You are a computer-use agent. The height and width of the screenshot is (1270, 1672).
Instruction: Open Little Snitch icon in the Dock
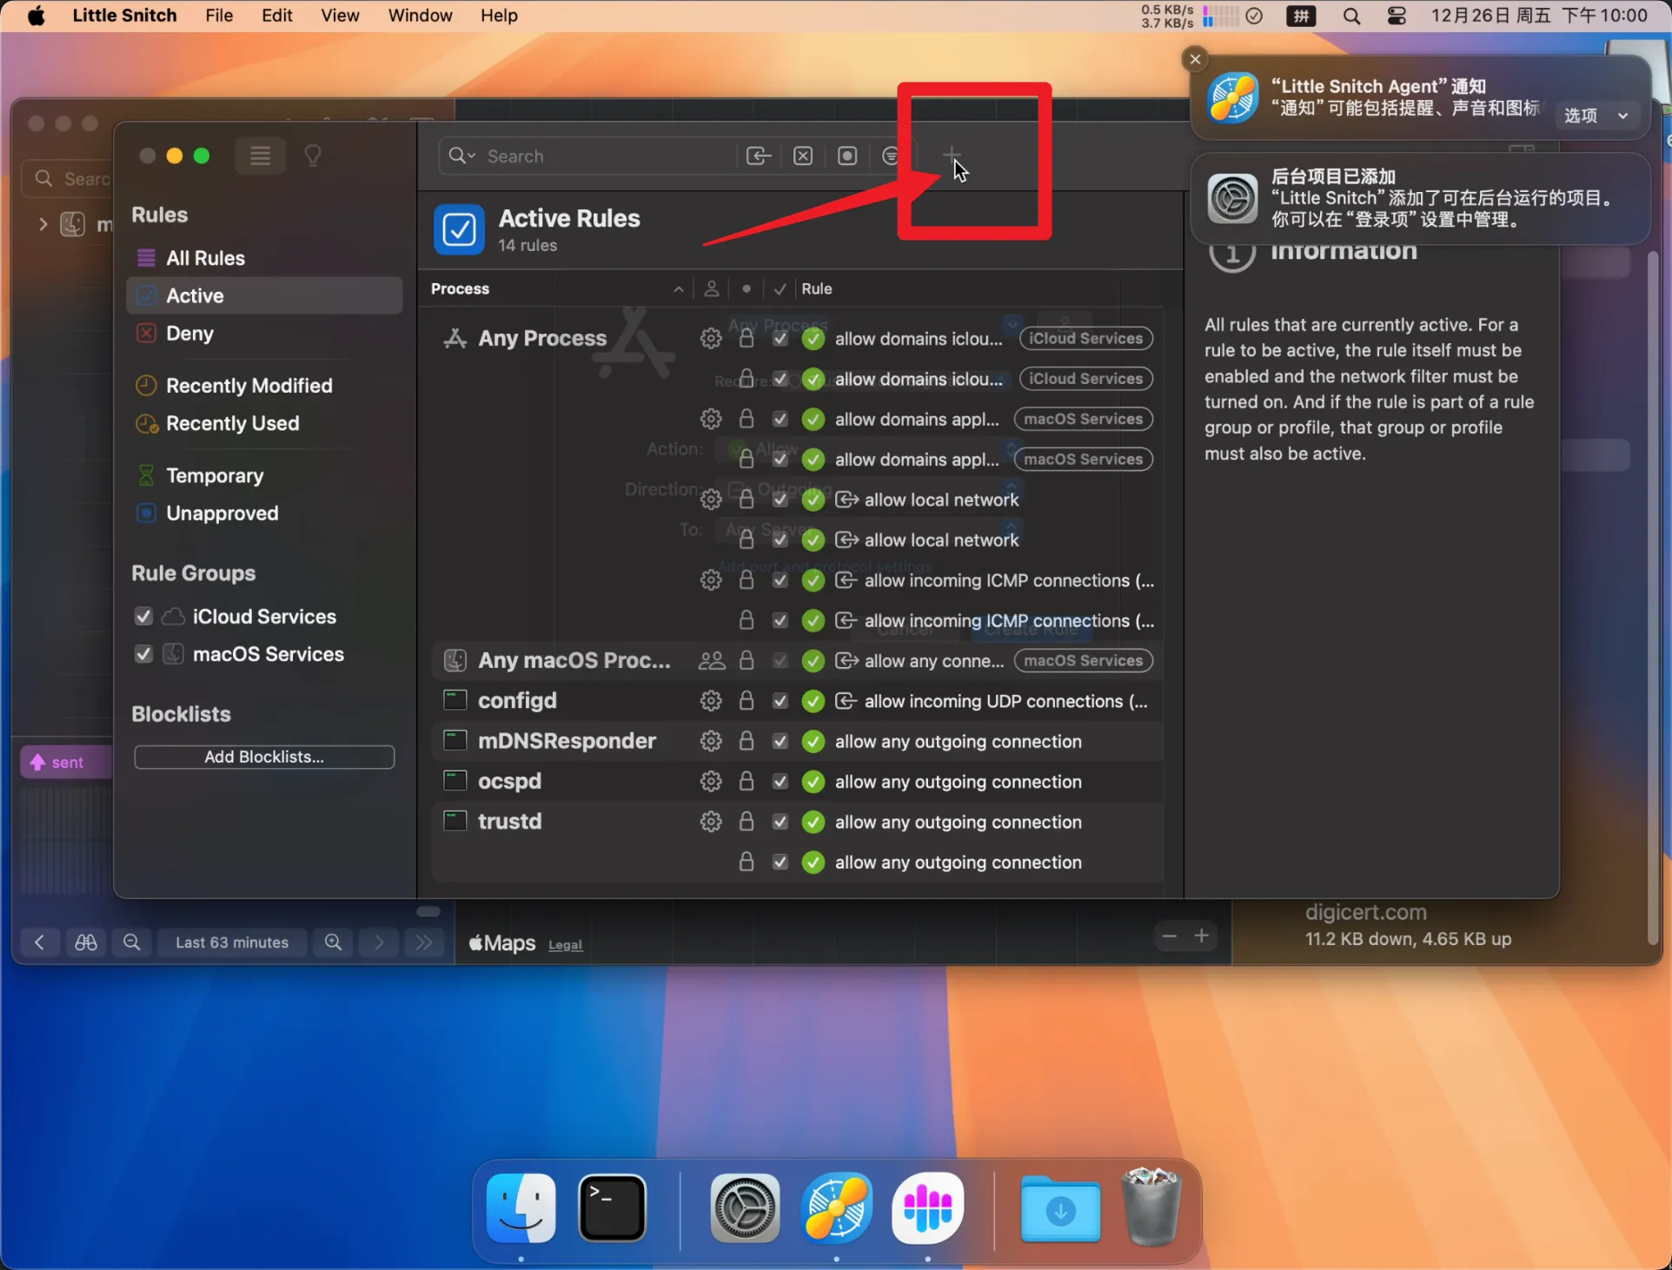click(836, 1208)
